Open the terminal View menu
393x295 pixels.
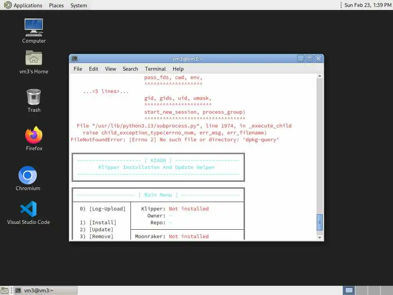tap(111, 69)
